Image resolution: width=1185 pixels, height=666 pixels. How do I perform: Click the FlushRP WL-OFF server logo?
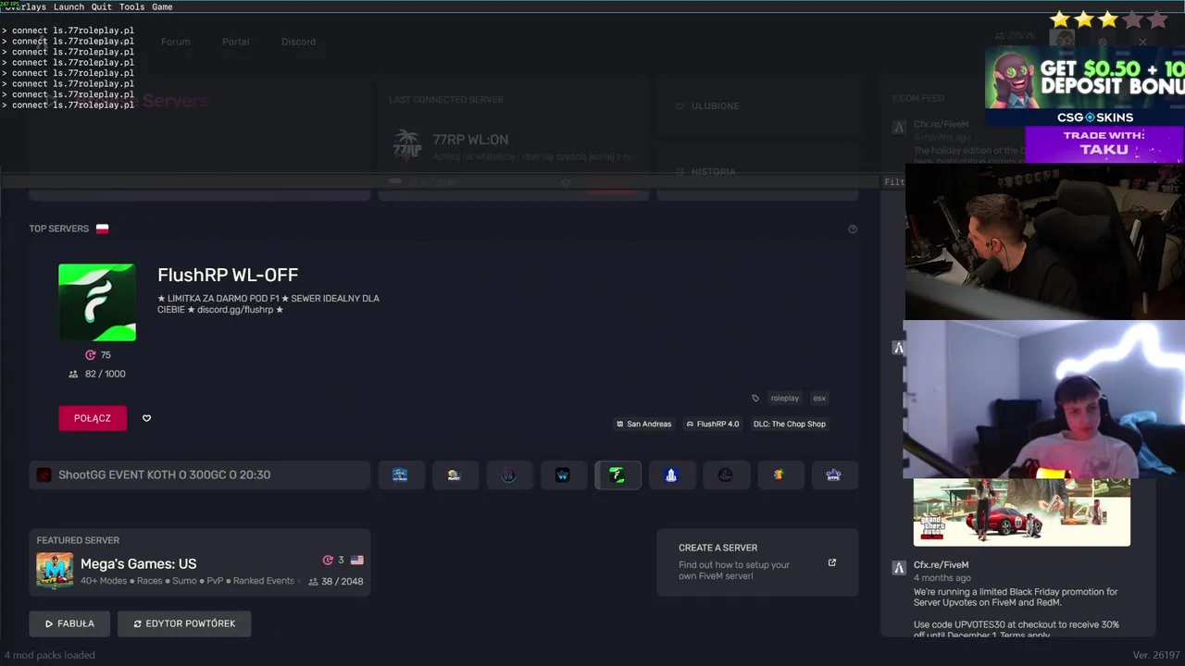click(97, 302)
